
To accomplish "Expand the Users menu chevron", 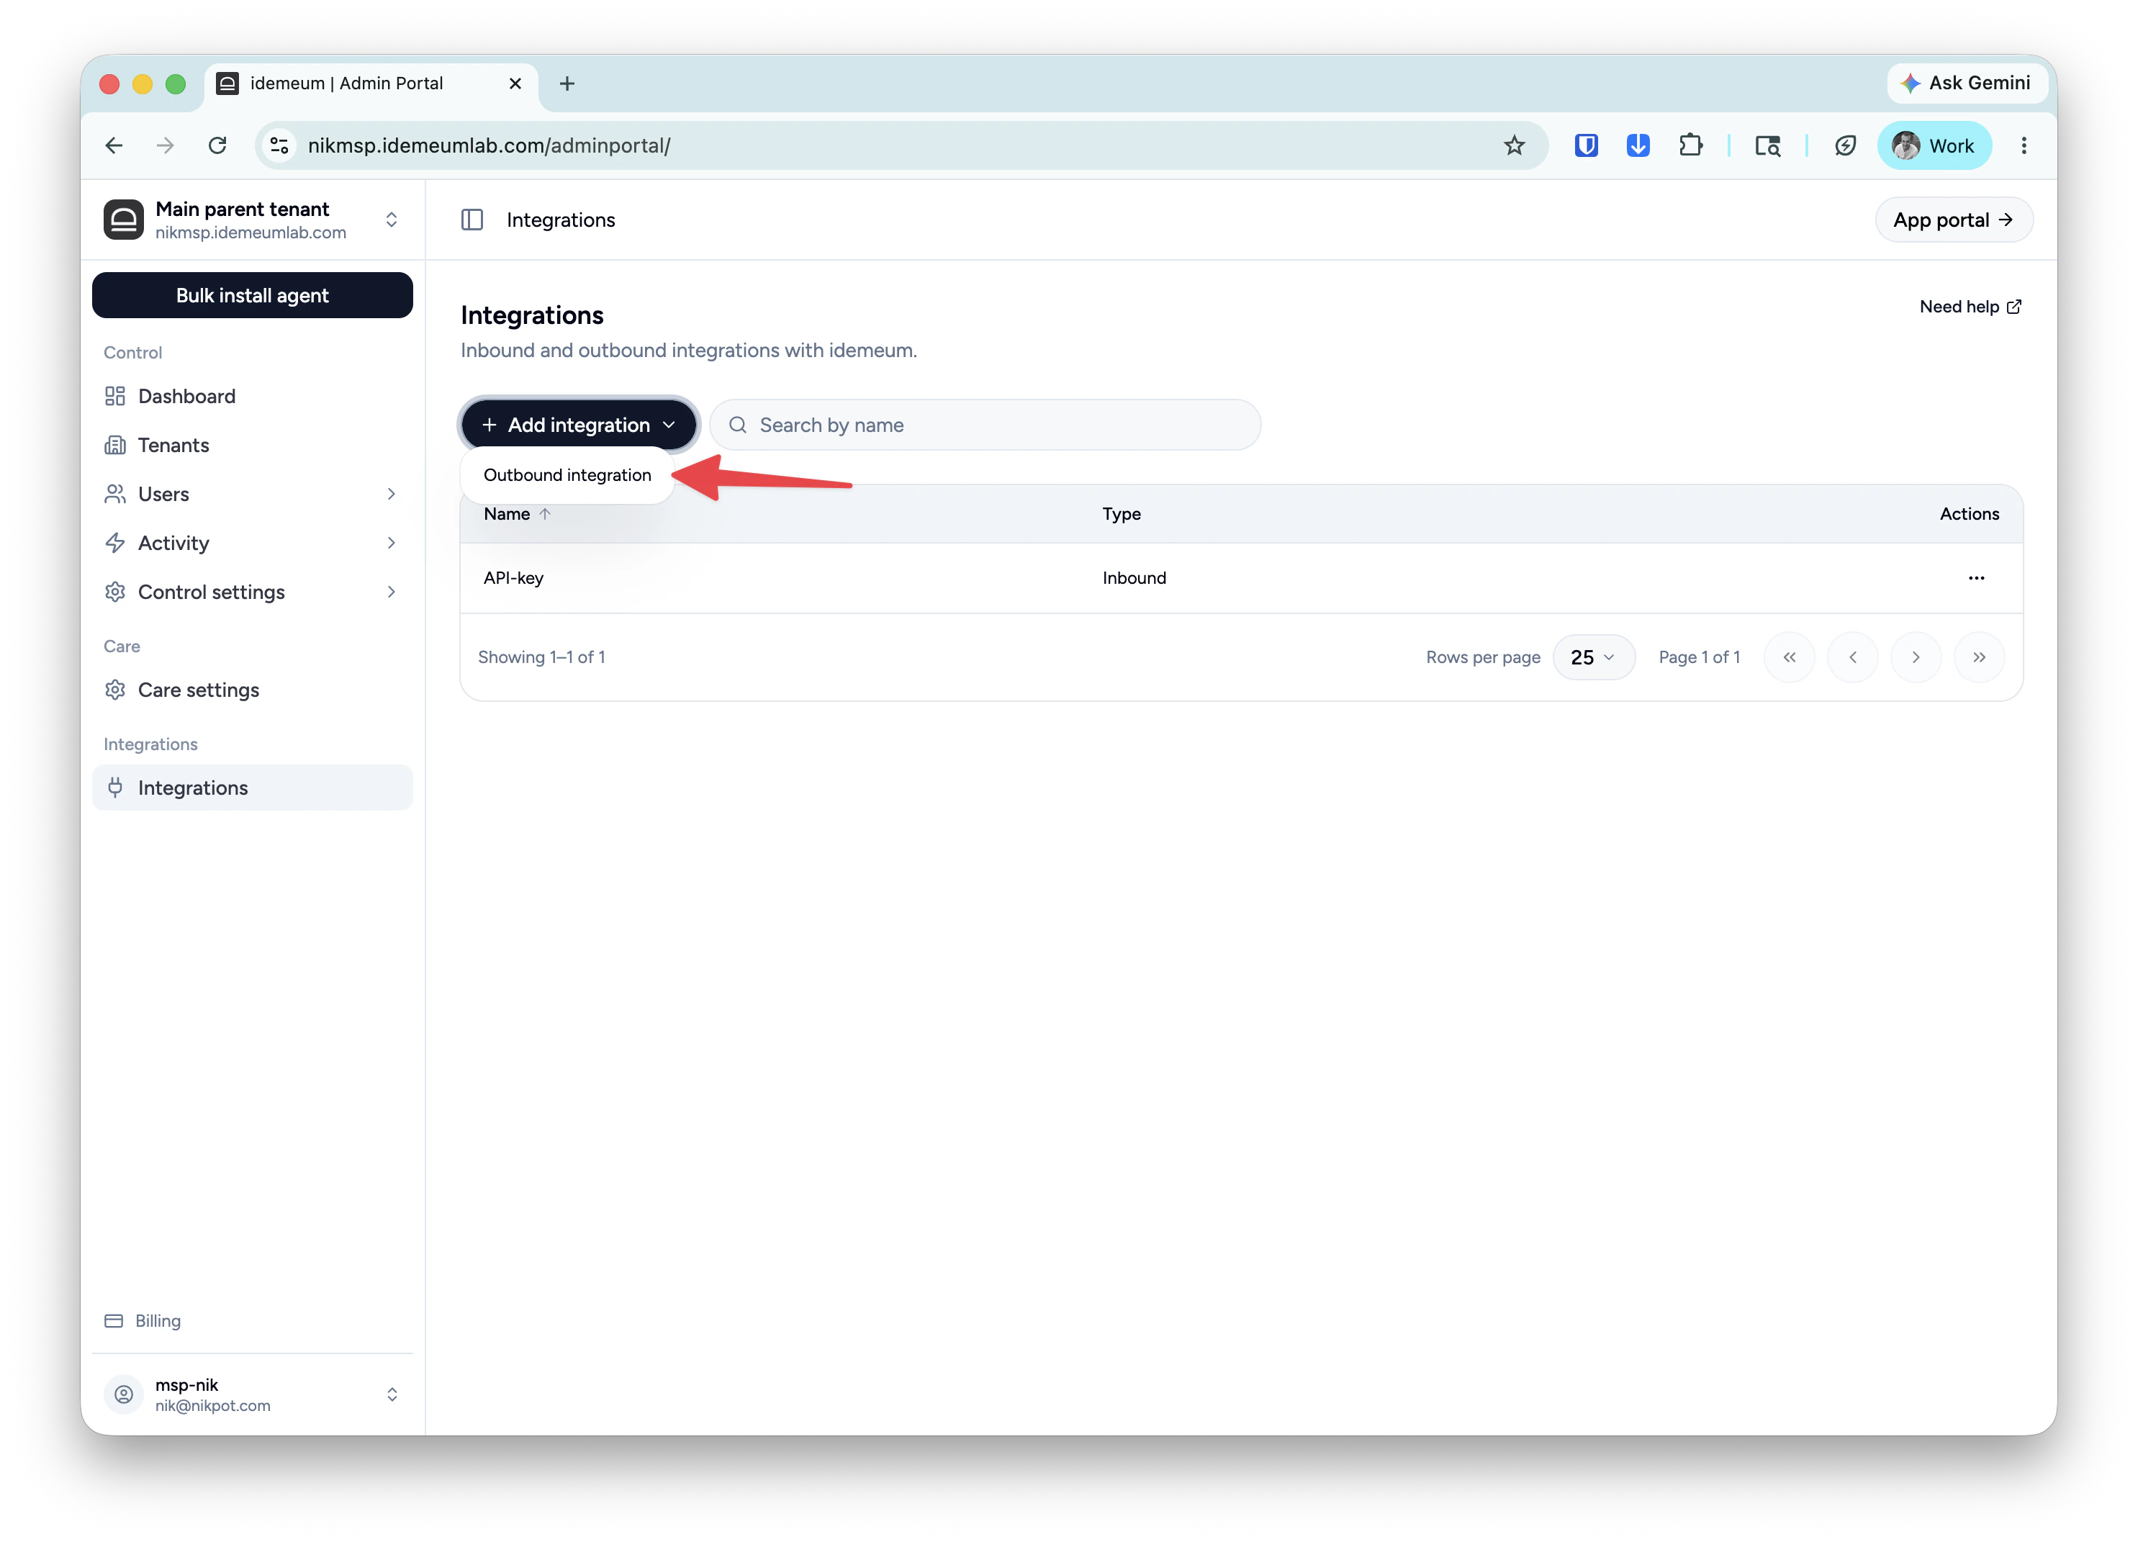I will [x=391, y=494].
